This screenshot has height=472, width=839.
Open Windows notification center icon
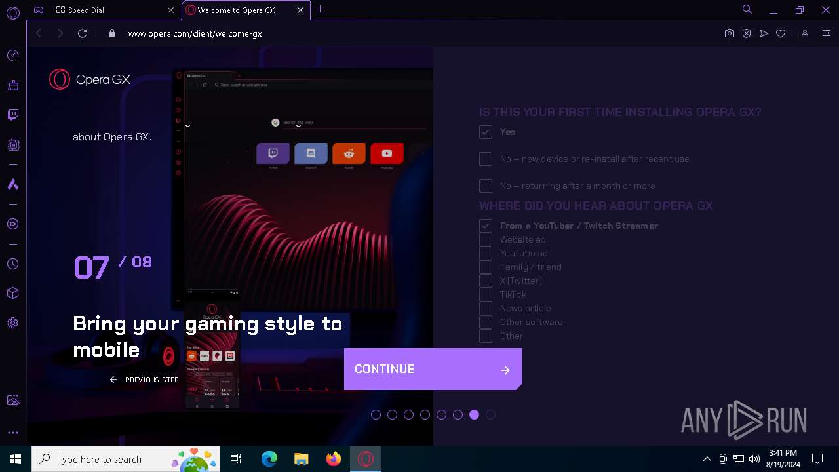tap(817, 459)
